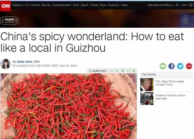Share article on Facebook
The width and height of the screenshot is (194, 139).
[172, 66]
